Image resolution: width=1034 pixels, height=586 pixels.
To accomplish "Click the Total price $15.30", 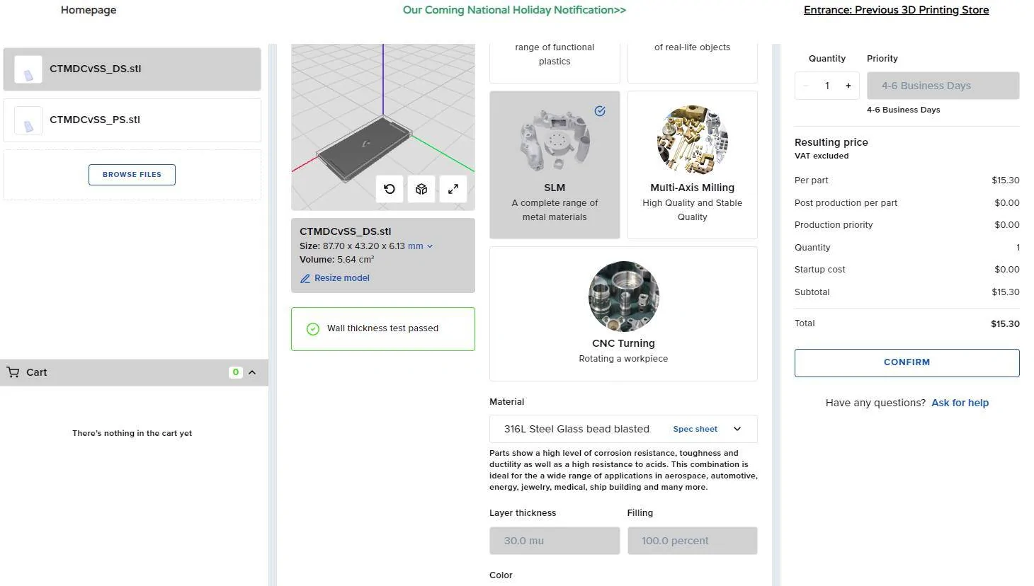I will tap(1006, 323).
